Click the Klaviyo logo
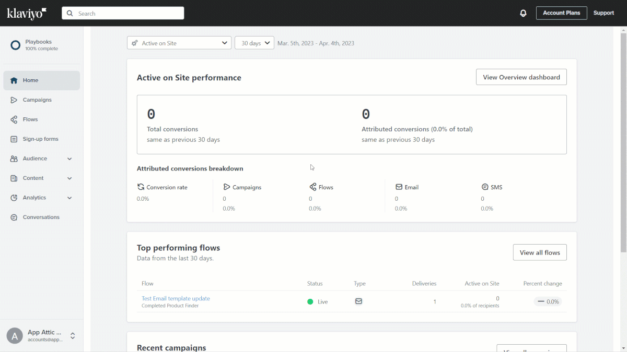 click(27, 13)
